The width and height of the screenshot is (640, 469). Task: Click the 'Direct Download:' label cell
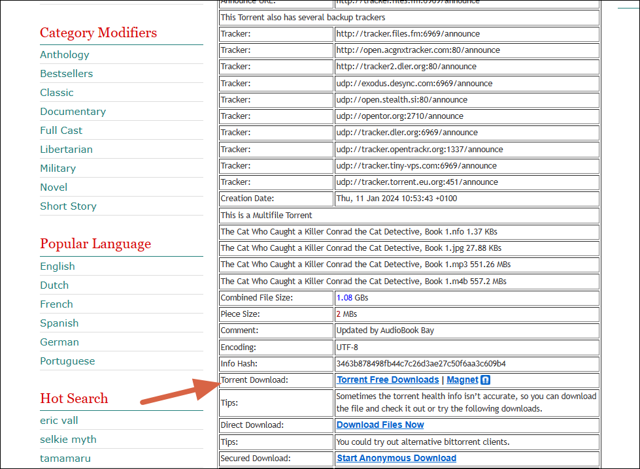[x=277, y=425]
